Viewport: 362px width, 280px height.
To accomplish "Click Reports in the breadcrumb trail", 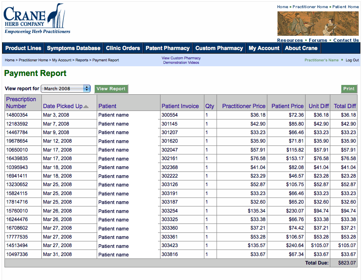I will pos(82,60).
